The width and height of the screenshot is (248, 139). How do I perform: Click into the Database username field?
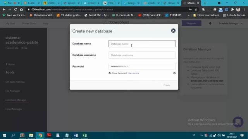pos(142,55)
